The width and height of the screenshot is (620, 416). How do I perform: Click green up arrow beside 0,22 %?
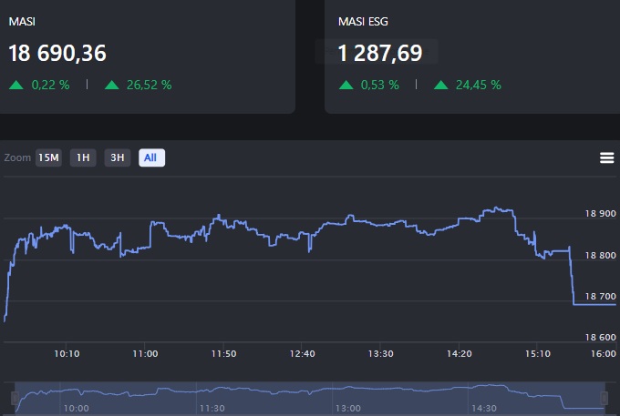(16, 85)
